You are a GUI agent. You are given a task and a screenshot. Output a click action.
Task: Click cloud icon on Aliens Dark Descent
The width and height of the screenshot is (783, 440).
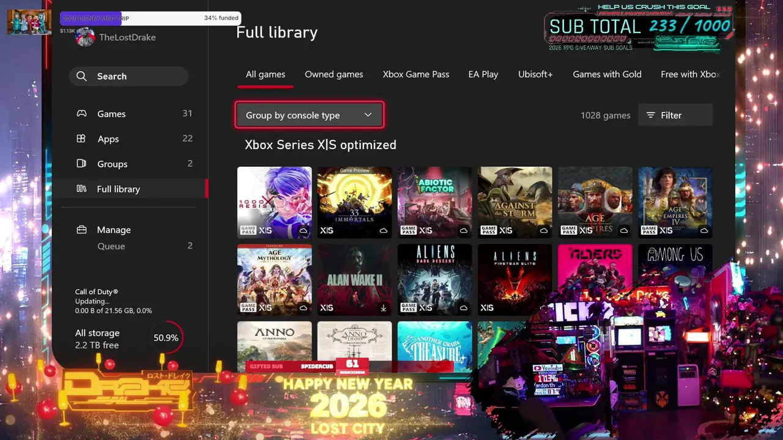pos(464,308)
